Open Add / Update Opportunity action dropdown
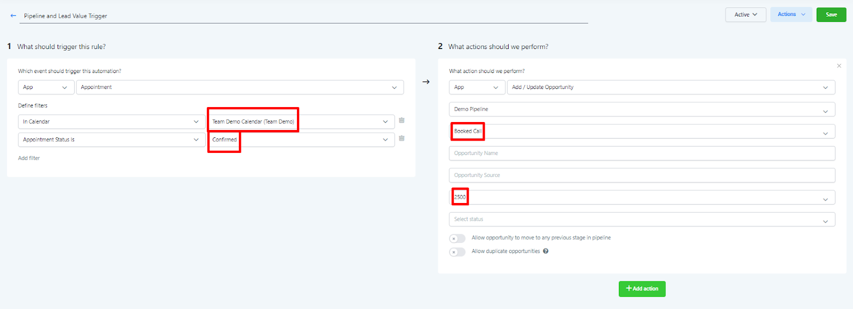 tap(671, 87)
